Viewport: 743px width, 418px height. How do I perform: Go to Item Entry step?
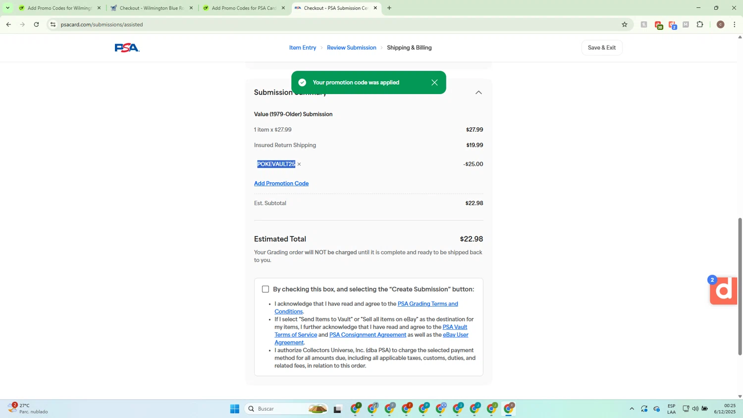(303, 48)
